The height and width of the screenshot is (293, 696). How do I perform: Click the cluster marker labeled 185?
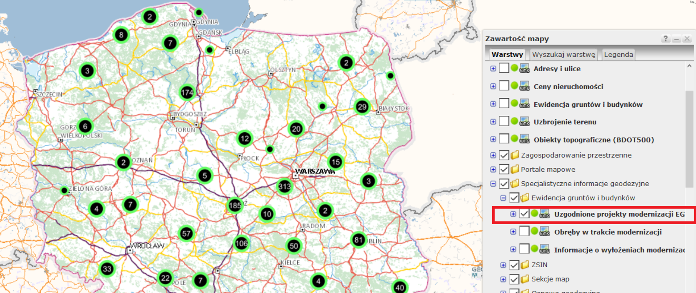[235, 206]
